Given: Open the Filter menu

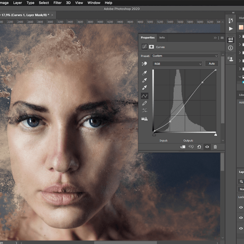Looking at the screenshot, I should point(57,3).
